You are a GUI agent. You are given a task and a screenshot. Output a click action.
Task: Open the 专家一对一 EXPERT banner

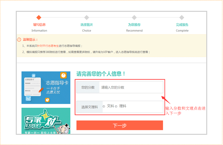coord(46,121)
